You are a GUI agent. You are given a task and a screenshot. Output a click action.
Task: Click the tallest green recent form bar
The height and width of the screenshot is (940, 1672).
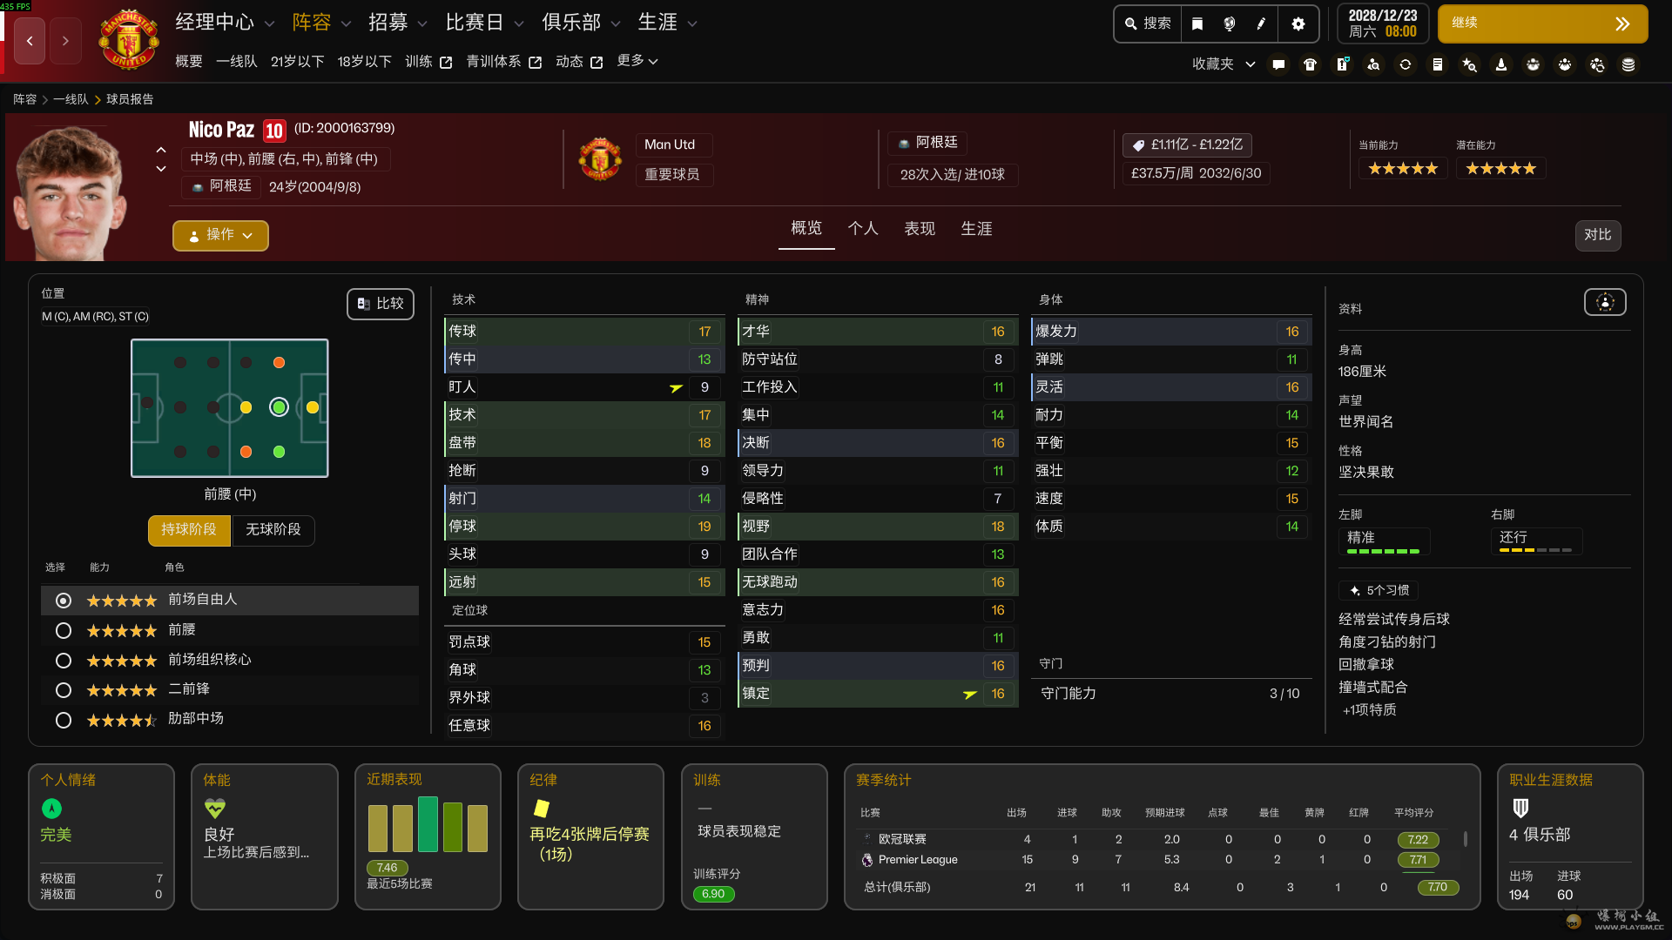click(428, 823)
